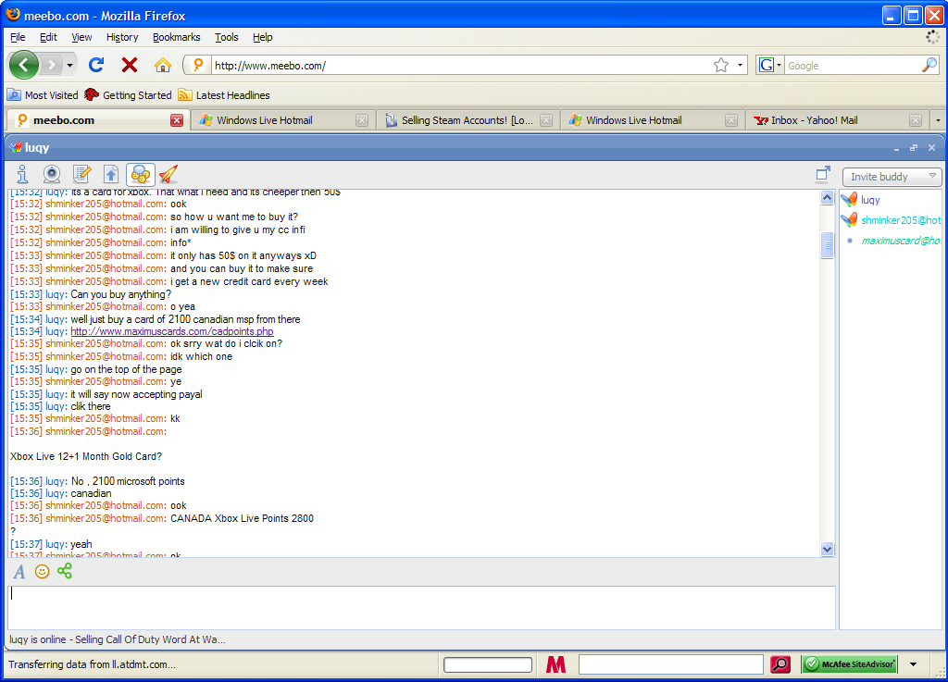Close the luqy chat window
Viewport: 948px width, 682px height.
coord(931,147)
